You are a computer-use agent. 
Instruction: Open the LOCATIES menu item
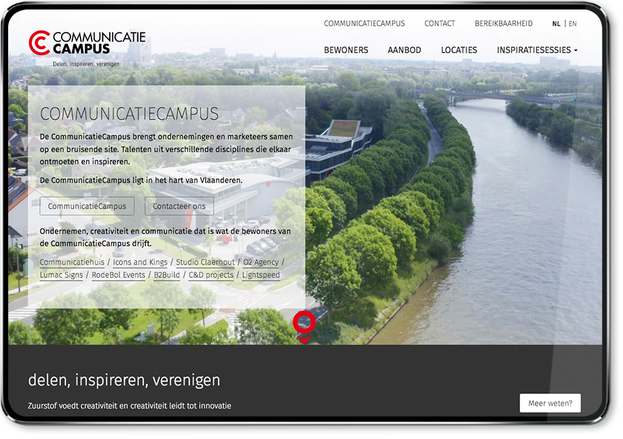tap(459, 50)
